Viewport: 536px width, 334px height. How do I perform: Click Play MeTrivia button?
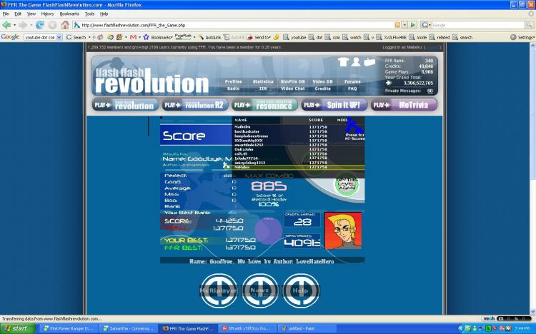(404, 105)
